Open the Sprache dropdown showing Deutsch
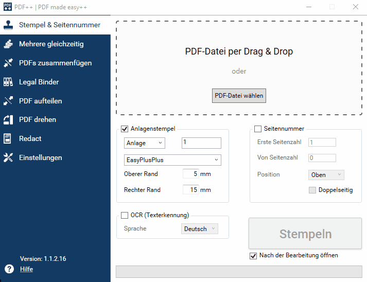Image resolution: width=367 pixels, height=282 pixels. [x=199, y=228]
